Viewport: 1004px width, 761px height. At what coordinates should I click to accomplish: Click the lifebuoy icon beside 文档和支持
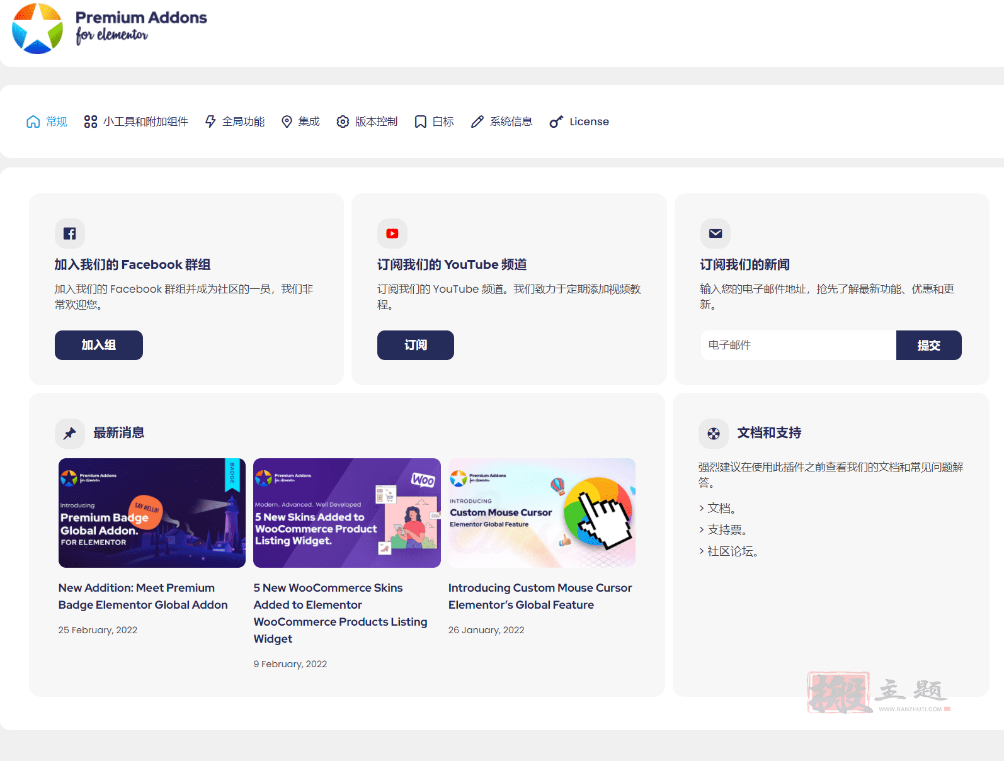click(714, 433)
